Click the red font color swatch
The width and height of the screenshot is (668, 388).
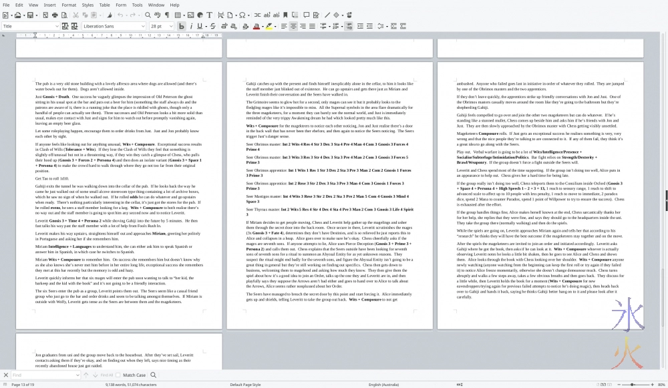coord(255,26)
